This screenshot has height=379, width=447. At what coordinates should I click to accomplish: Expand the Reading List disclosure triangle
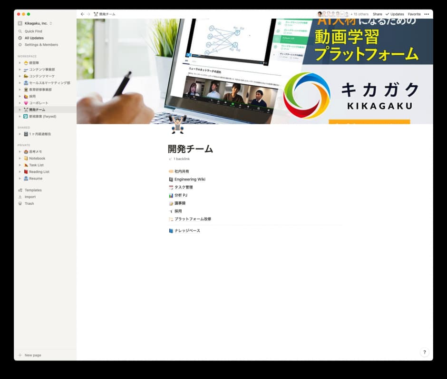[x=20, y=172]
